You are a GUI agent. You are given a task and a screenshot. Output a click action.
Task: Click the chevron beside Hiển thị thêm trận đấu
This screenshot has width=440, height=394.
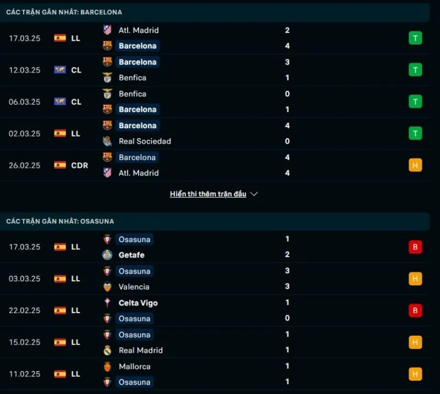point(254,194)
